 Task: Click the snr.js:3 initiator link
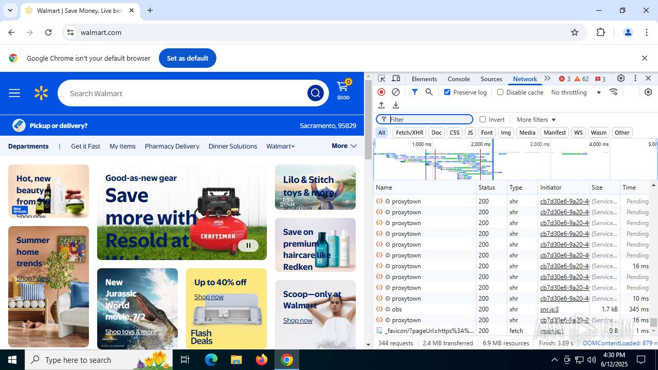click(550, 309)
